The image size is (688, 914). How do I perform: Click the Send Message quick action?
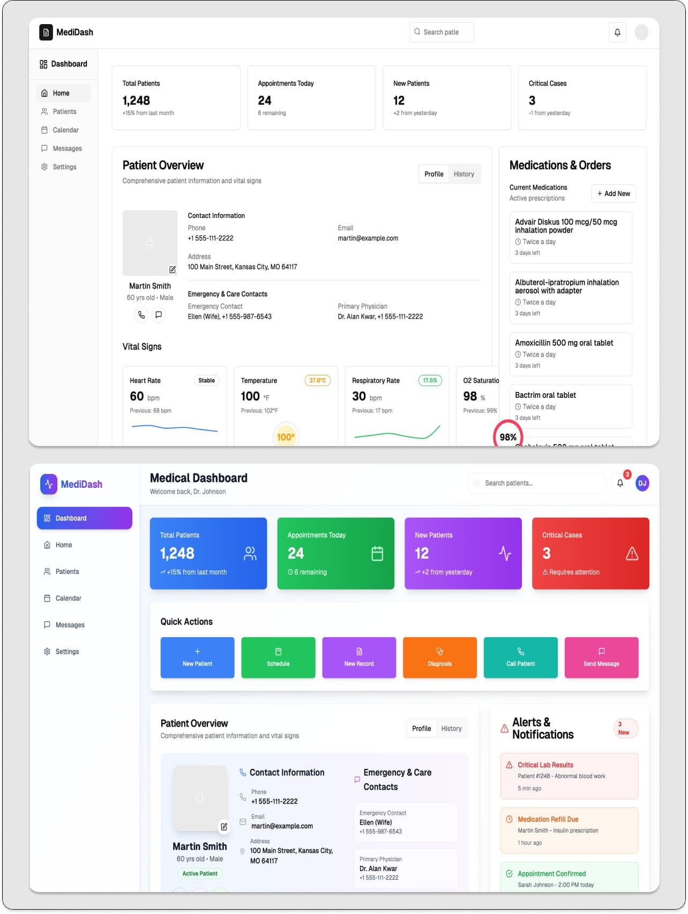pos(601,658)
